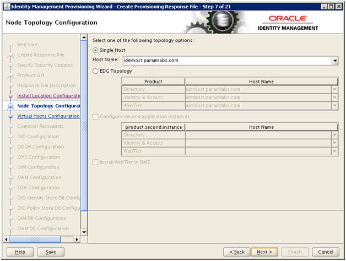Select the EDG Topology radio button

[95, 71]
